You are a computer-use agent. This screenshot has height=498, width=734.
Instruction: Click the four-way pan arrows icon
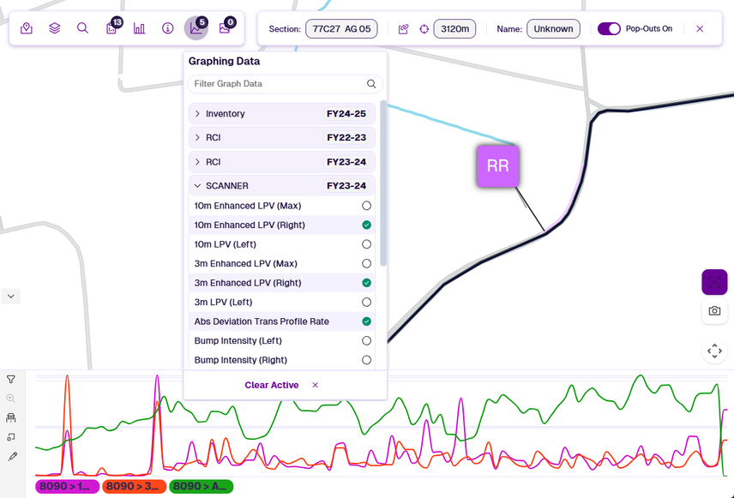coord(714,351)
